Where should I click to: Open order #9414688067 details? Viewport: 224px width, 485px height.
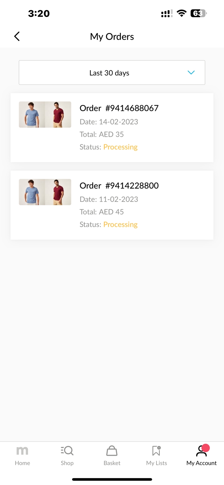pyautogui.click(x=119, y=108)
